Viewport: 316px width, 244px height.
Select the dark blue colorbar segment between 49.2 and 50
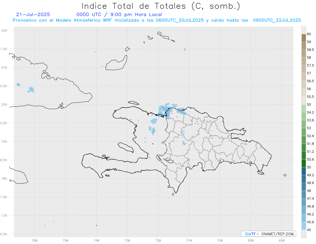pyautogui.click(x=304, y=171)
